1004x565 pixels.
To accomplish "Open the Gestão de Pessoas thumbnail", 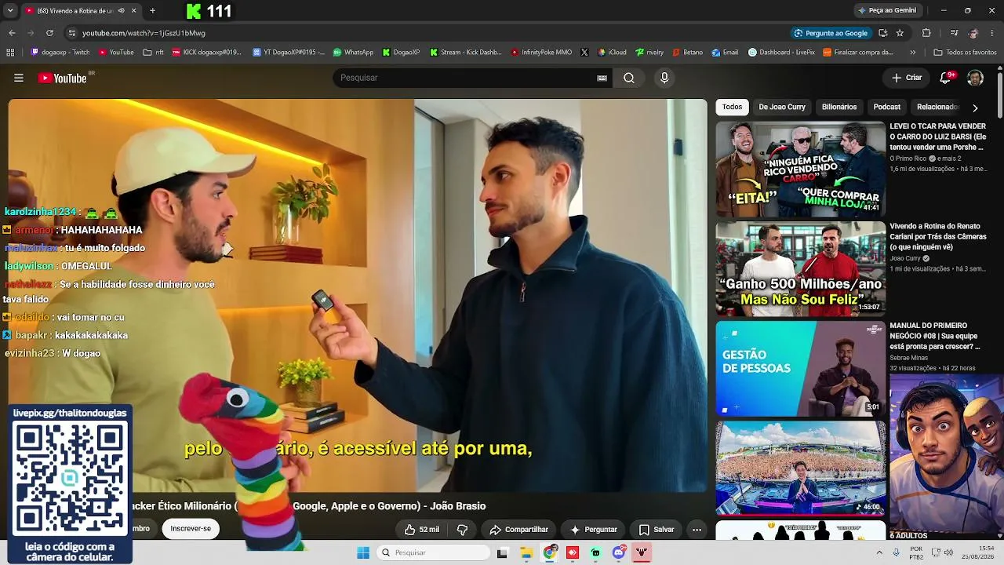I will point(800,368).
